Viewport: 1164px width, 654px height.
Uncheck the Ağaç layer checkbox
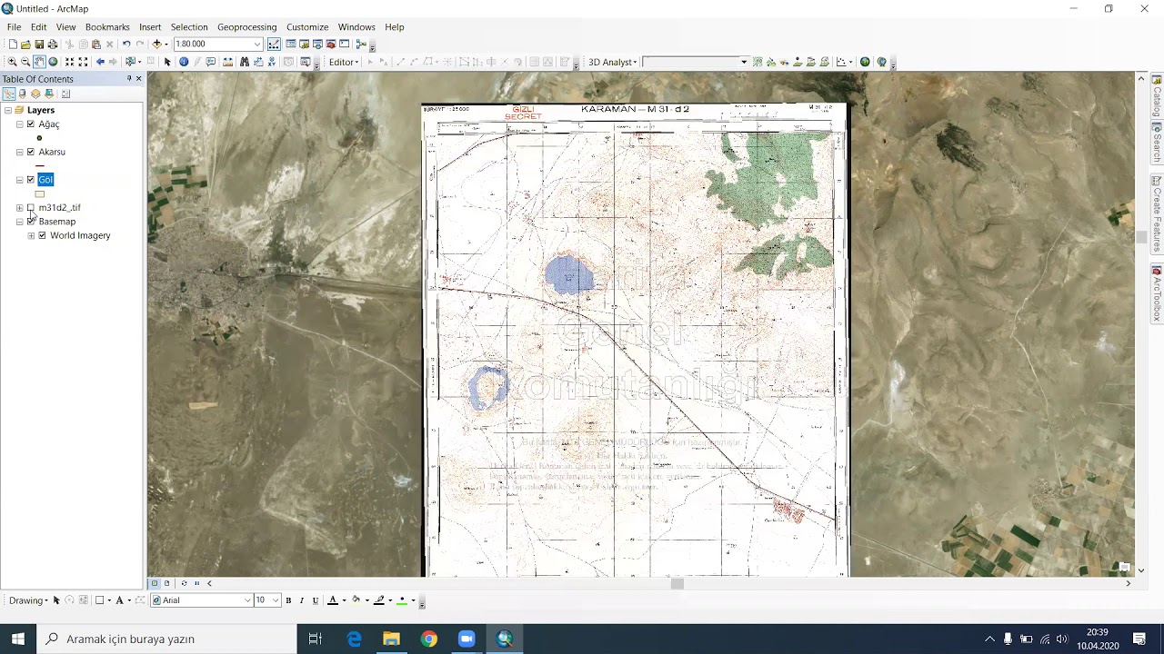coord(31,124)
